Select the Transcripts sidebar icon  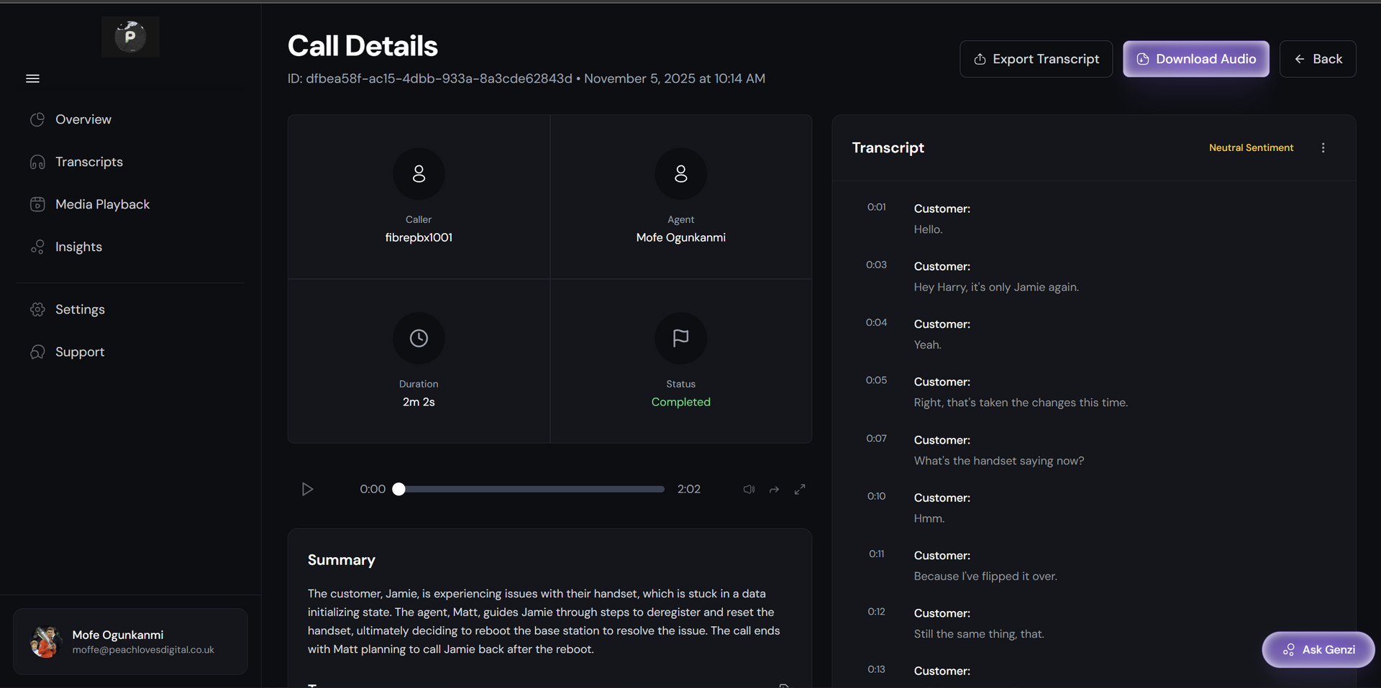point(37,162)
